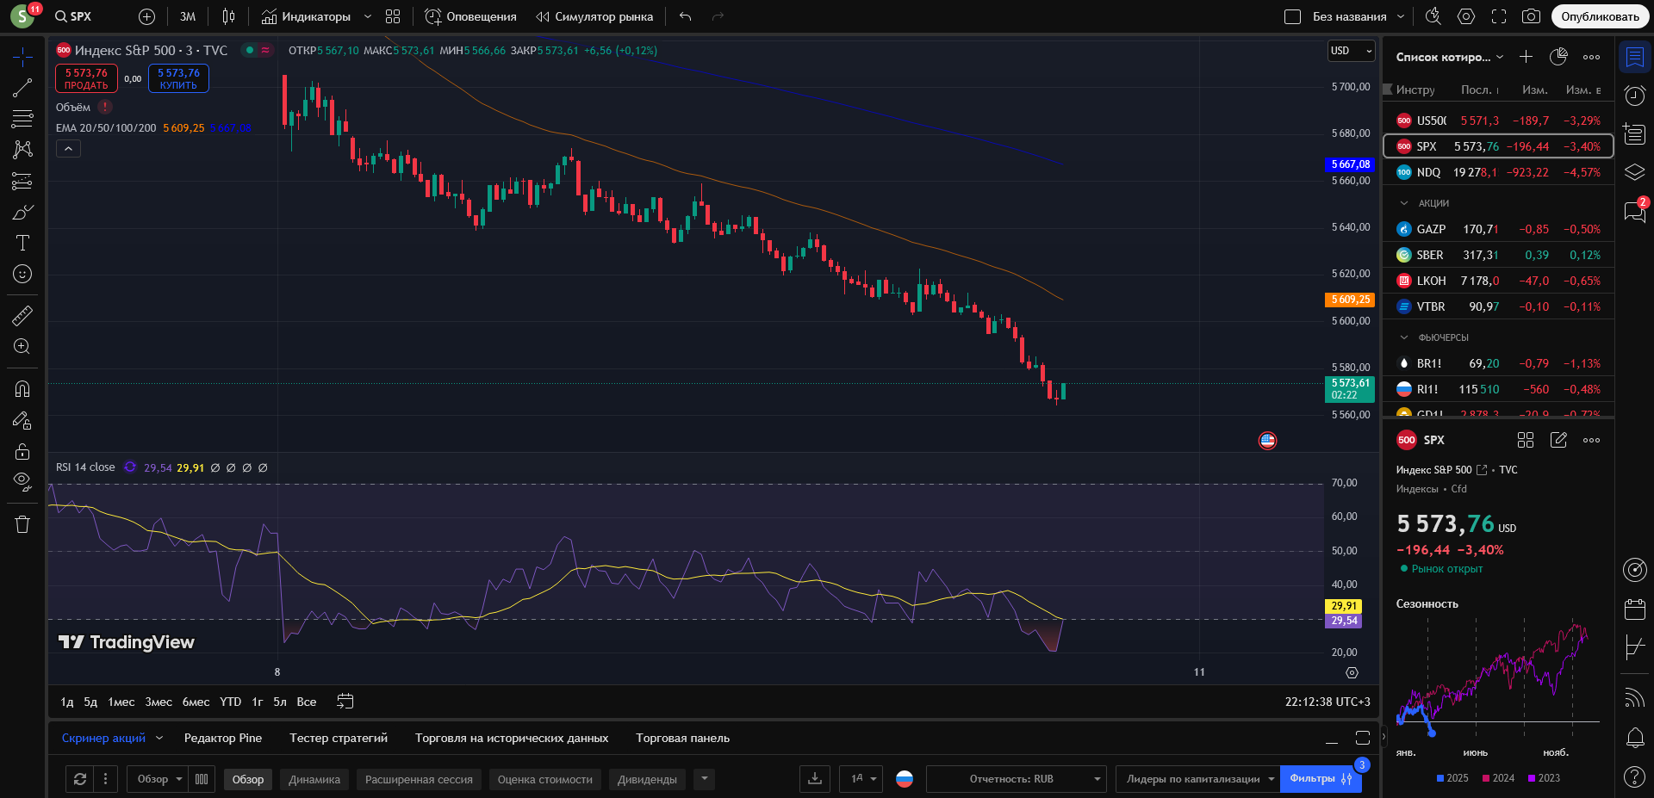This screenshot has height=798, width=1654.
Task: Select the brush drawing tool
Action: 22,212
